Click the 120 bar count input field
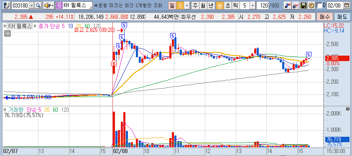The width and height of the screenshot is (352, 156). click(262, 5)
